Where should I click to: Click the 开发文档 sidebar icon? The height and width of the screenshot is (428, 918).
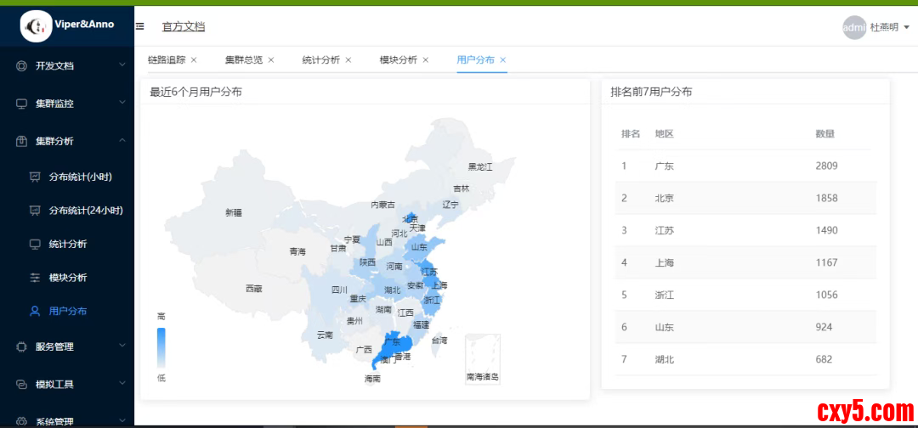22,66
